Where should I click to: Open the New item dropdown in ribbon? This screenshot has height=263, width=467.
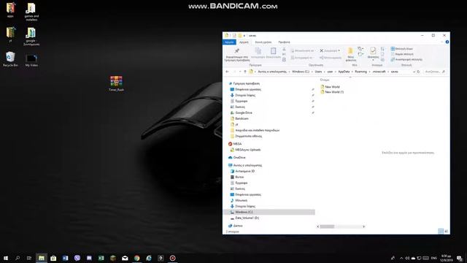360,49
